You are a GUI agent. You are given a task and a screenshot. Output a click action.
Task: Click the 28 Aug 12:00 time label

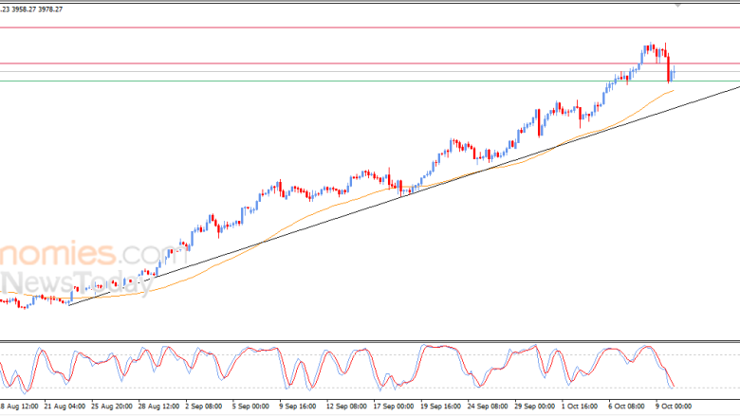click(x=156, y=407)
